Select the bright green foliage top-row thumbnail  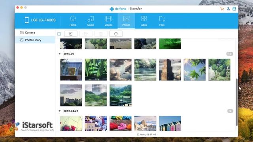point(170,44)
